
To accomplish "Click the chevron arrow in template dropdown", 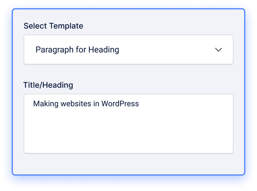I will point(218,50).
